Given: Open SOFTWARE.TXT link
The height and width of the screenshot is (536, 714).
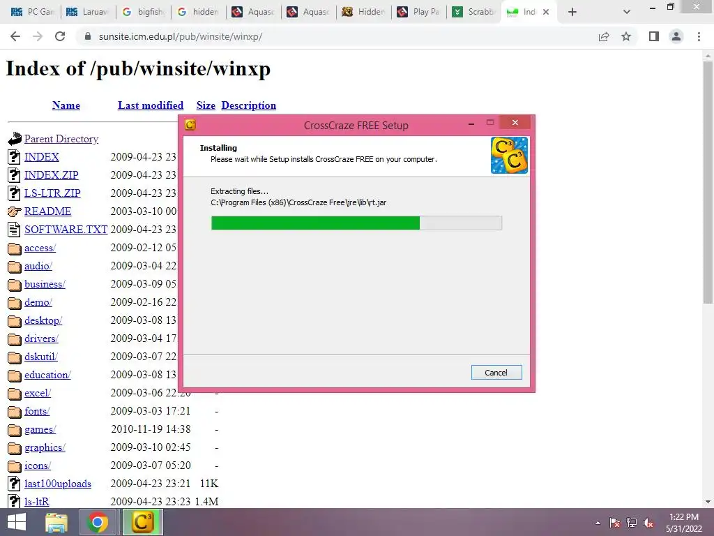Looking at the screenshot, I should pos(66,229).
